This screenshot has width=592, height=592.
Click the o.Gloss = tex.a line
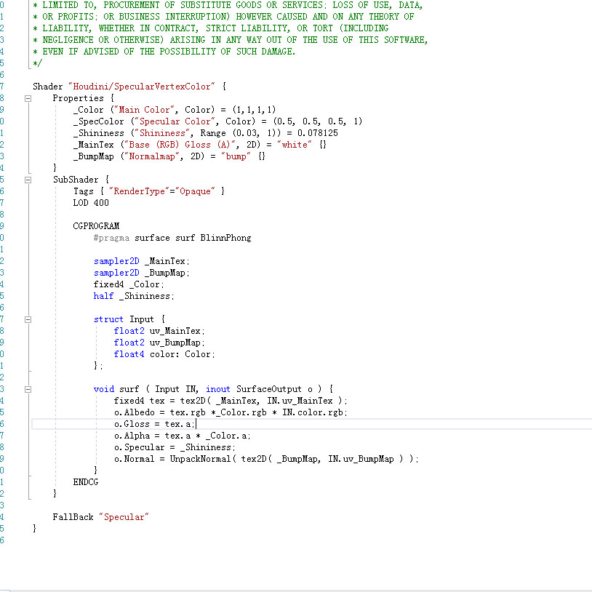tap(154, 425)
